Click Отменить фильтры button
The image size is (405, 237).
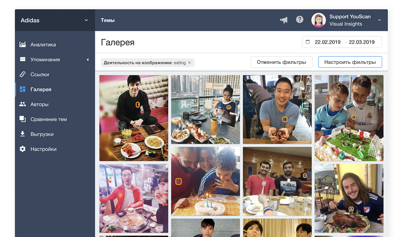point(281,62)
